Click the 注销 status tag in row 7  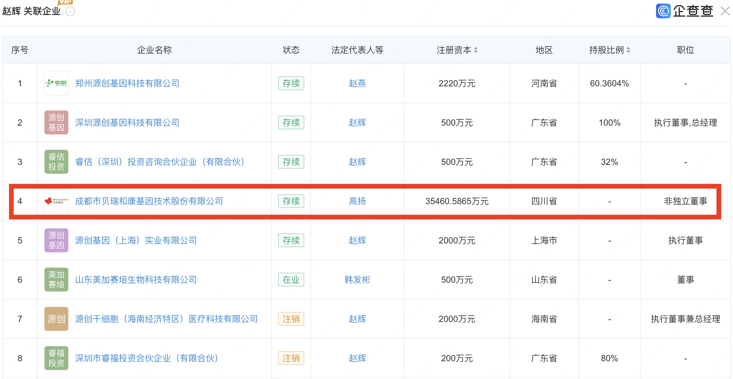pyautogui.click(x=291, y=319)
